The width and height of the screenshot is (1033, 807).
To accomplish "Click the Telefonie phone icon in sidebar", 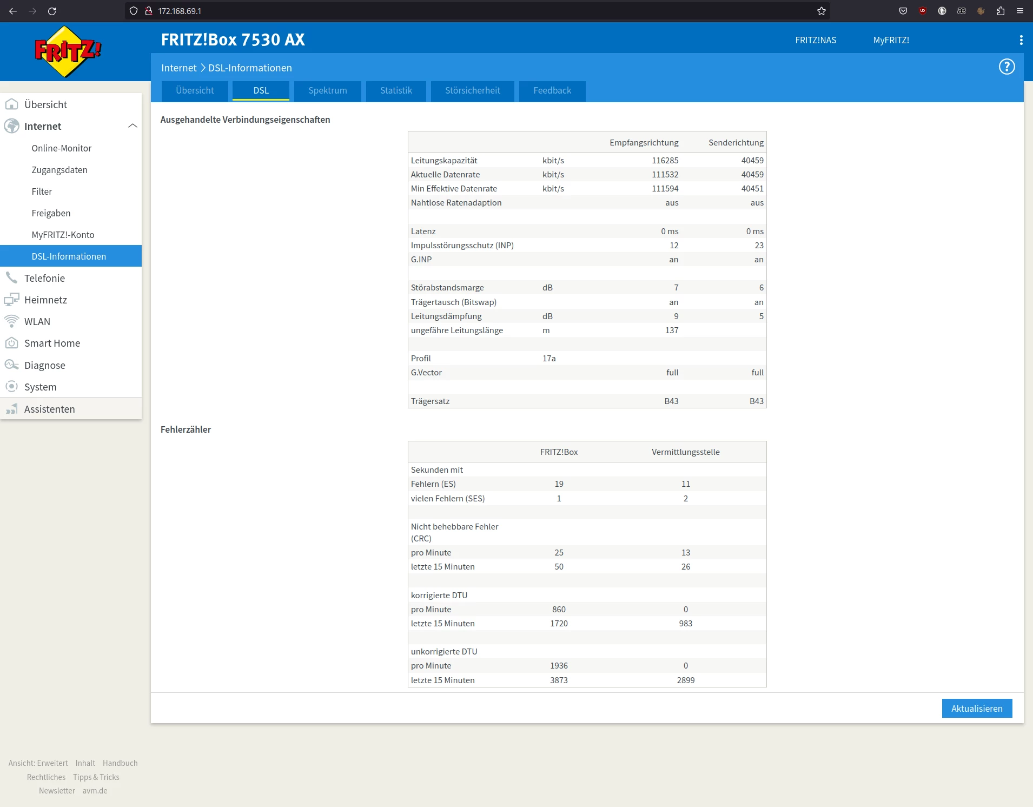I will [x=11, y=278].
